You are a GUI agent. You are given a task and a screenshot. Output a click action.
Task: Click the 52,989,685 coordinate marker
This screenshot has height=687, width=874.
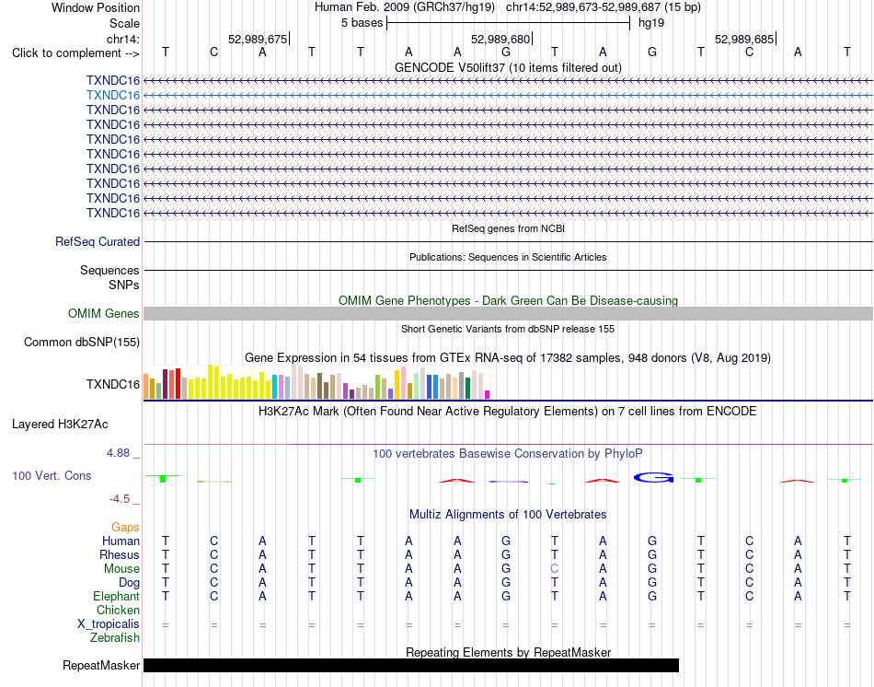pyautogui.click(x=744, y=39)
